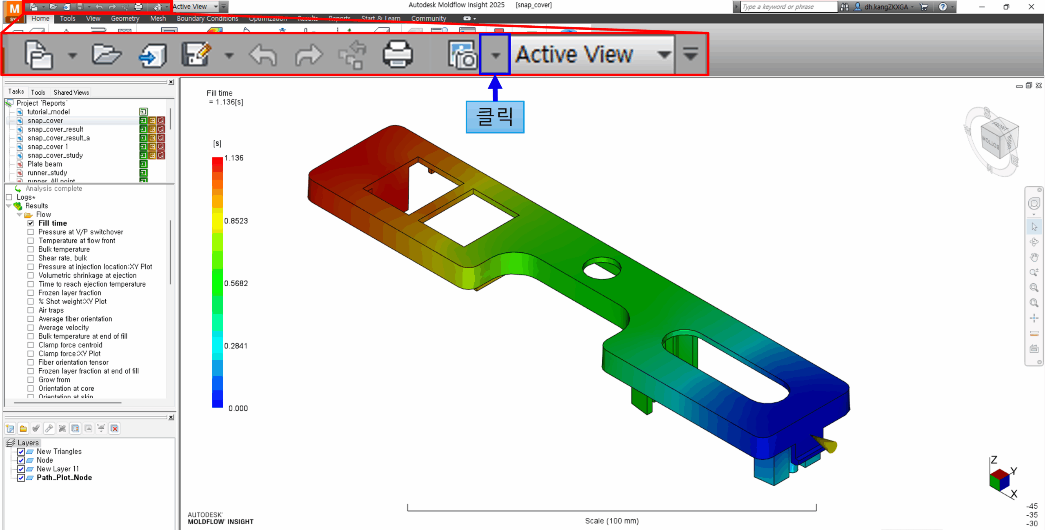The height and width of the screenshot is (530, 1045).
Task: Uncheck the Fill time result checkbox
Action: [x=31, y=223]
